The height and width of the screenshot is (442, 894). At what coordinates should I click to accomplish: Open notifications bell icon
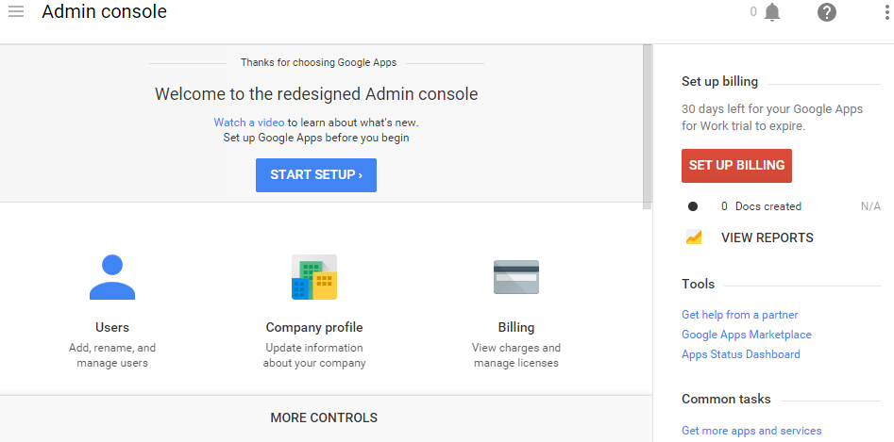[772, 12]
